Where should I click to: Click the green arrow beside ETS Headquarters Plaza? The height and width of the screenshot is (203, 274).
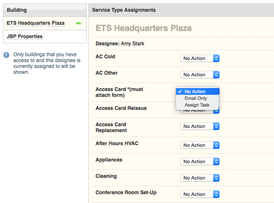[78, 23]
